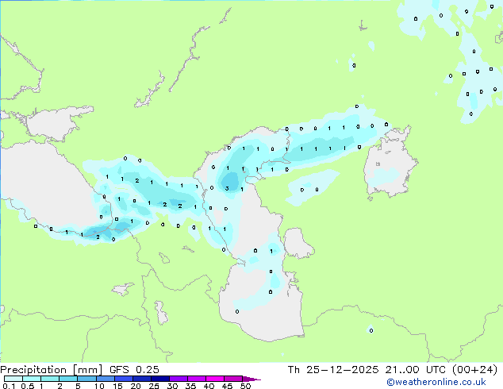Click the legend value label '30'
The image size is (503, 389).
tap(172, 386)
